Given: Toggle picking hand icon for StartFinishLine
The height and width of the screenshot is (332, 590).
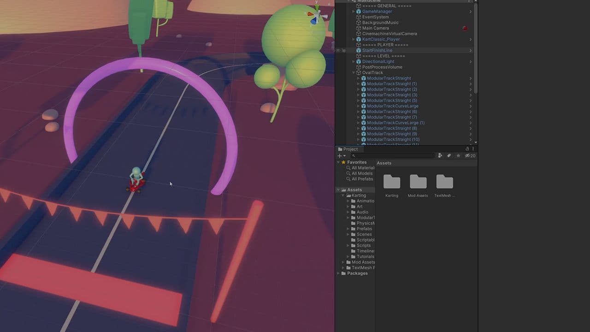Looking at the screenshot, I should [x=344, y=50].
